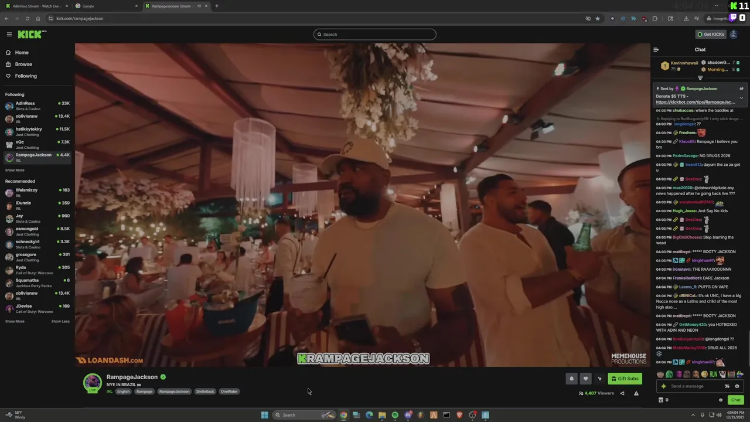Go to Home in the sidebar

tap(22, 53)
